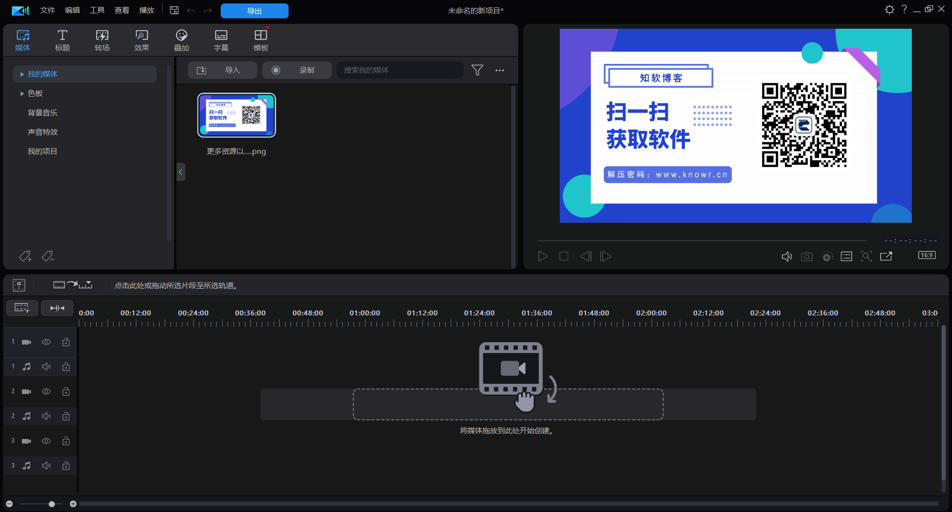The image size is (952, 512).
Task: Open the 媒体 media room tab
Action: click(x=23, y=41)
